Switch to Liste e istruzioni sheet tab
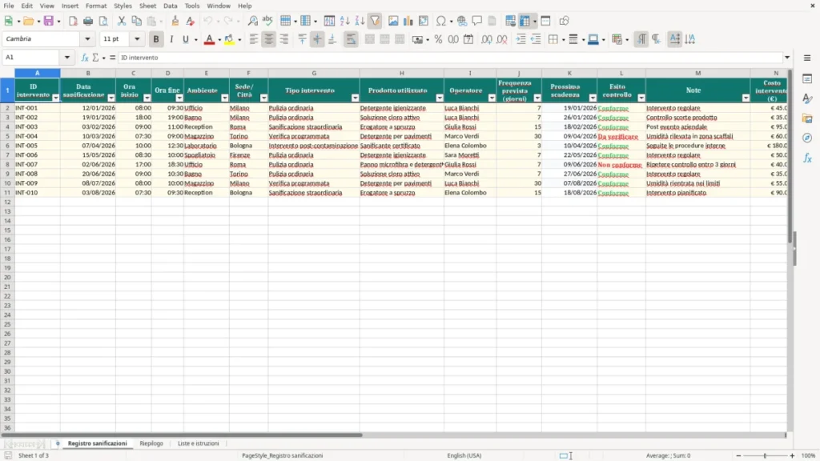The image size is (820, 461). click(x=199, y=443)
